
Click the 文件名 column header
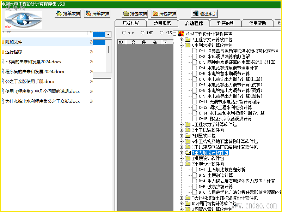coord(144,42)
